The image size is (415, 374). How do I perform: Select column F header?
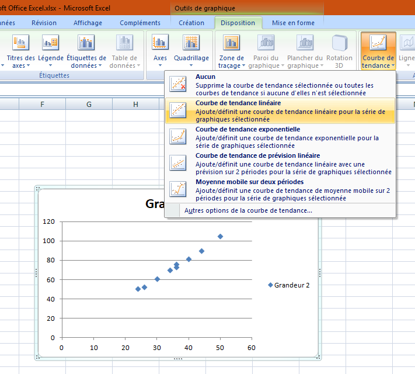point(42,104)
